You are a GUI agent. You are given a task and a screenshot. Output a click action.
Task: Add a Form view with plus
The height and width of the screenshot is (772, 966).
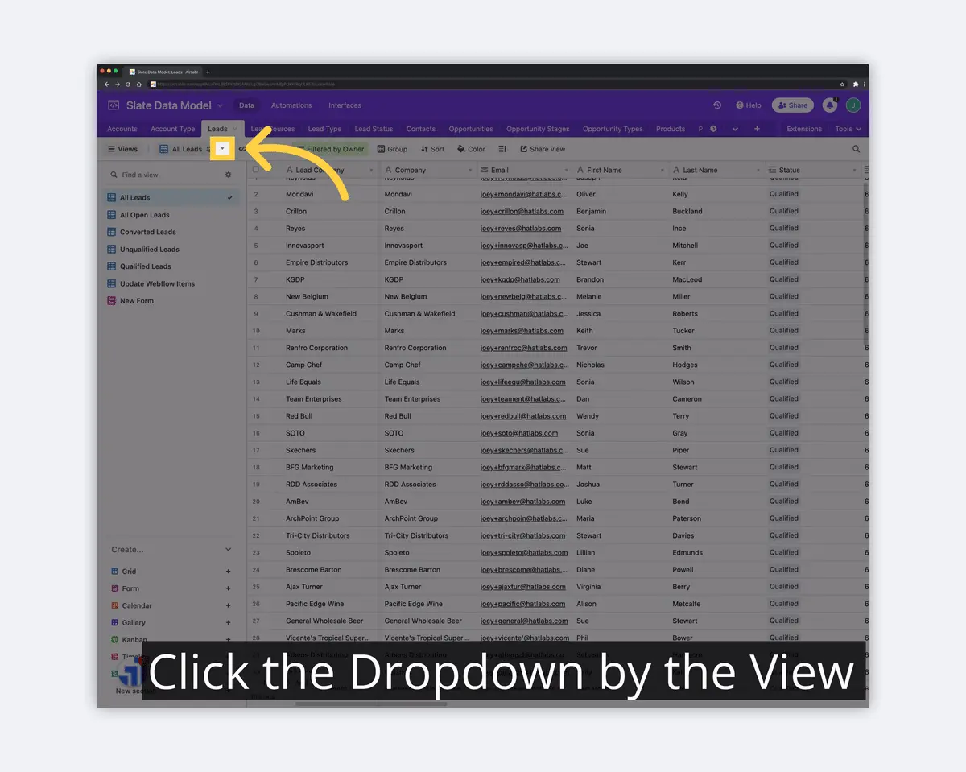[229, 588]
